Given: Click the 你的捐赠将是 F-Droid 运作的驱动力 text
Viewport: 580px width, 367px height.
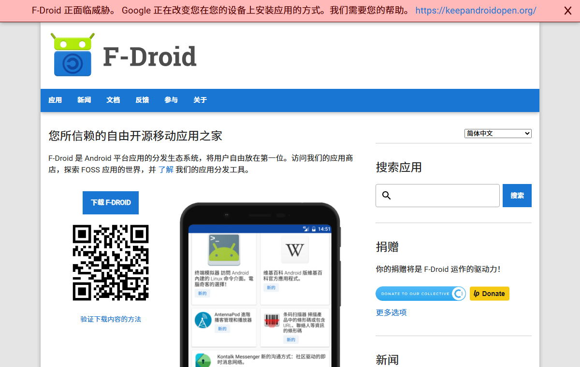Looking at the screenshot, I should [438, 269].
